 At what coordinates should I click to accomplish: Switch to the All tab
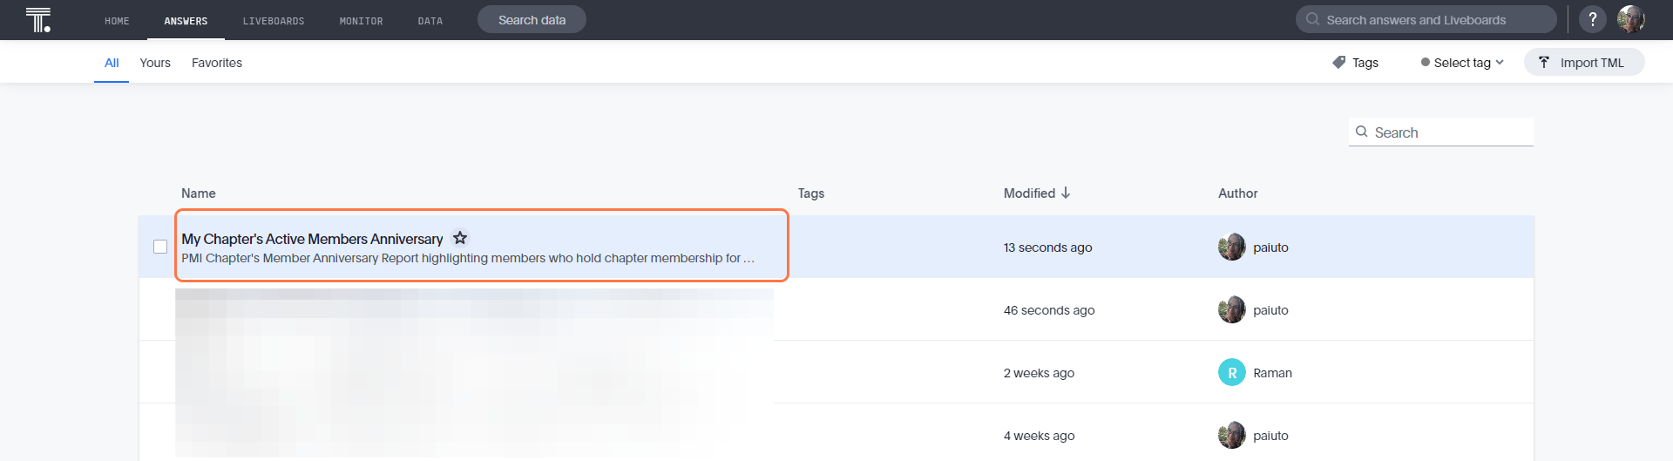click(x=112, y=63)
